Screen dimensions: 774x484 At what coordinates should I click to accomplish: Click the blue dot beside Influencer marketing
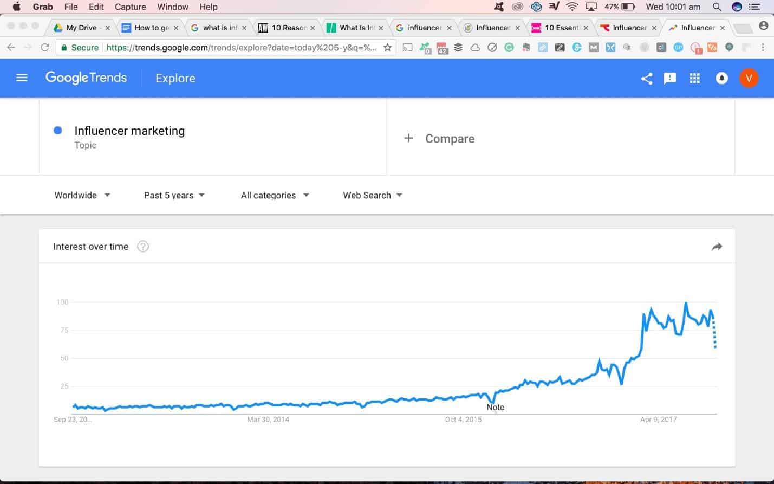click(58, 130)
